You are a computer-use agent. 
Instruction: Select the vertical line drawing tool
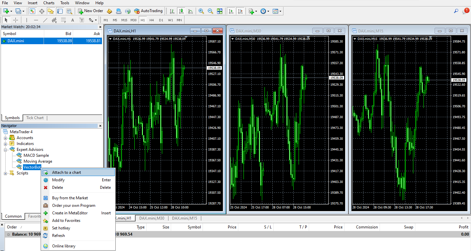click(x=27, y=20)
